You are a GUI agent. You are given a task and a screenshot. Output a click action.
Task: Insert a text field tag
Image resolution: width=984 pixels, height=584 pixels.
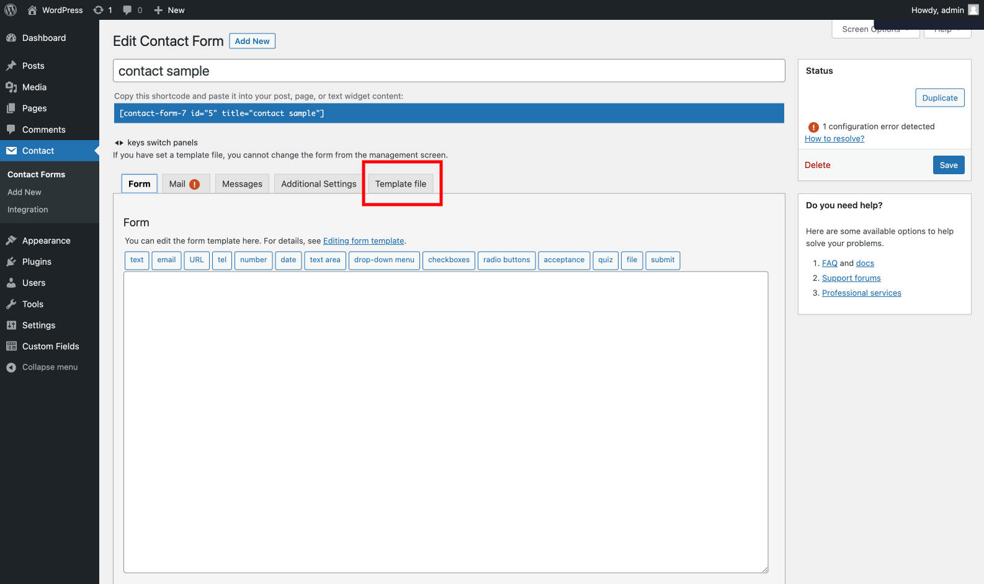tap(137, 260)
